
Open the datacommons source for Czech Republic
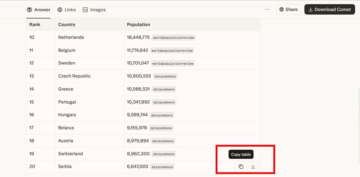pyautogui.click(x=165, y=76)
